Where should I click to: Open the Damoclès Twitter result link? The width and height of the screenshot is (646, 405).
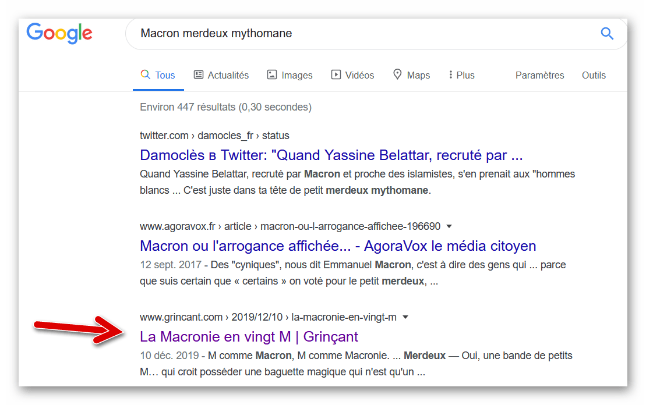pyautogui.click(x=331, y=155)
